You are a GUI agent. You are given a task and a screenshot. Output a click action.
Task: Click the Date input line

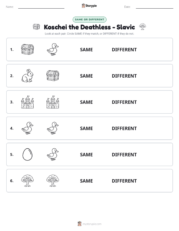(155, 7)
